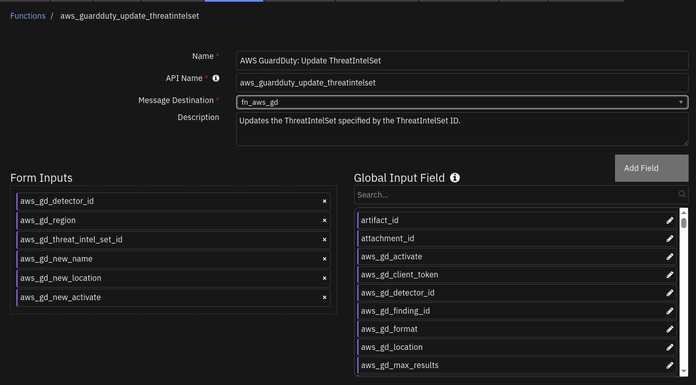Image resolution: width=696 pixels, height=385 pixels.
Task: Click the API Name info icon
Action: pyautogui.click(x=216, y=78)
